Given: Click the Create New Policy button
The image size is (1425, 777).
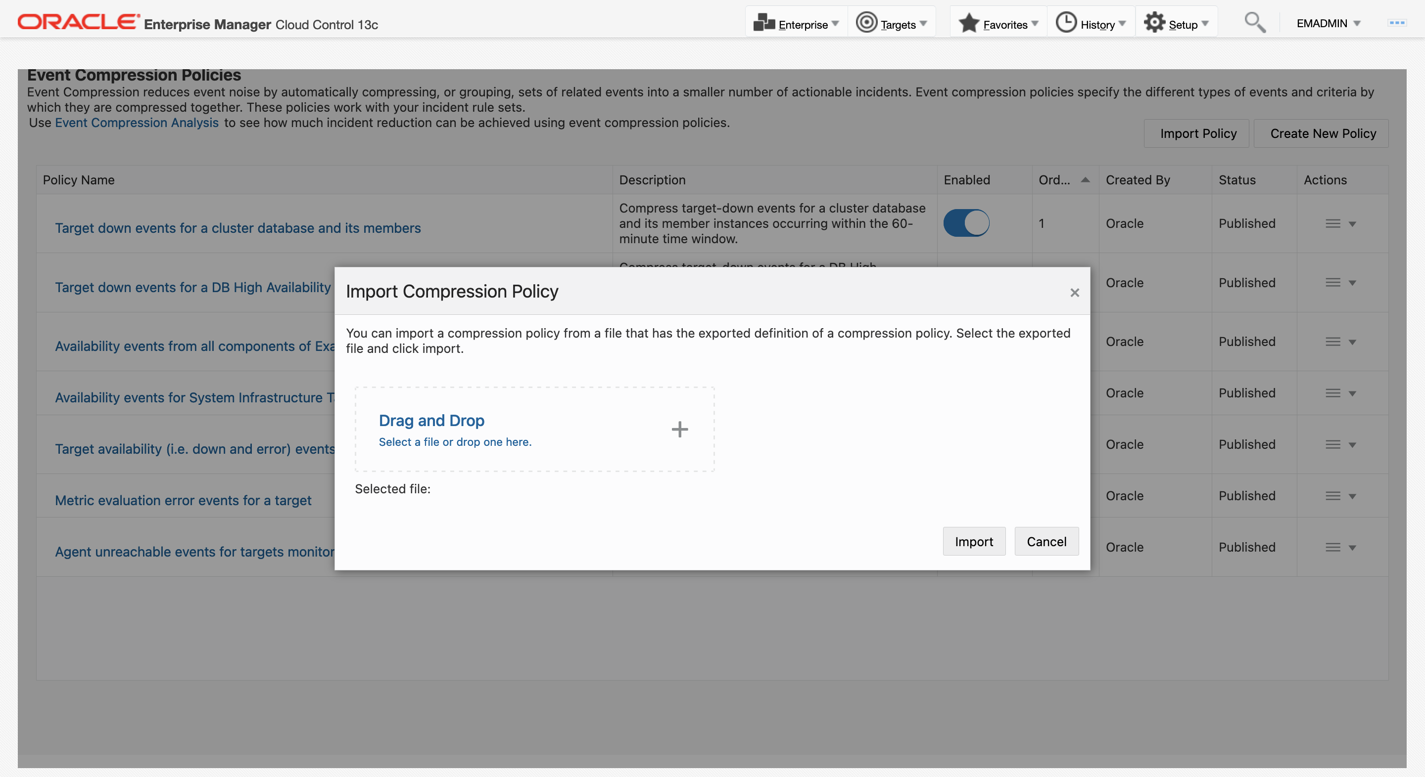Looking at the screenshot, I should click(1322, 133).
